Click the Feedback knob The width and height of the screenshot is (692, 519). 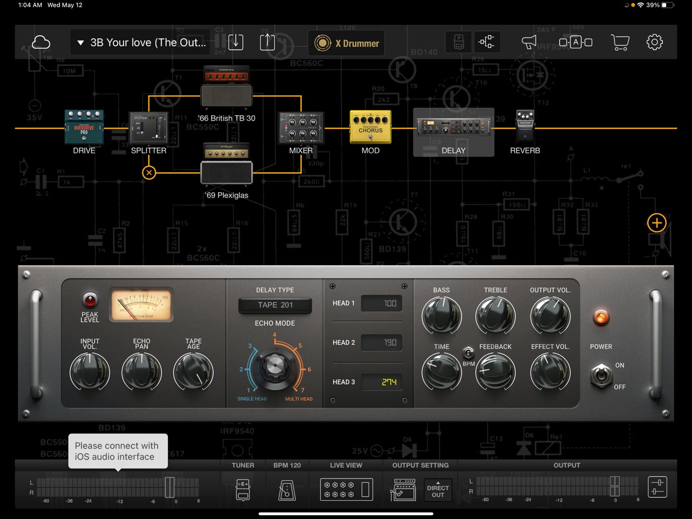click(x=496, y=372)
